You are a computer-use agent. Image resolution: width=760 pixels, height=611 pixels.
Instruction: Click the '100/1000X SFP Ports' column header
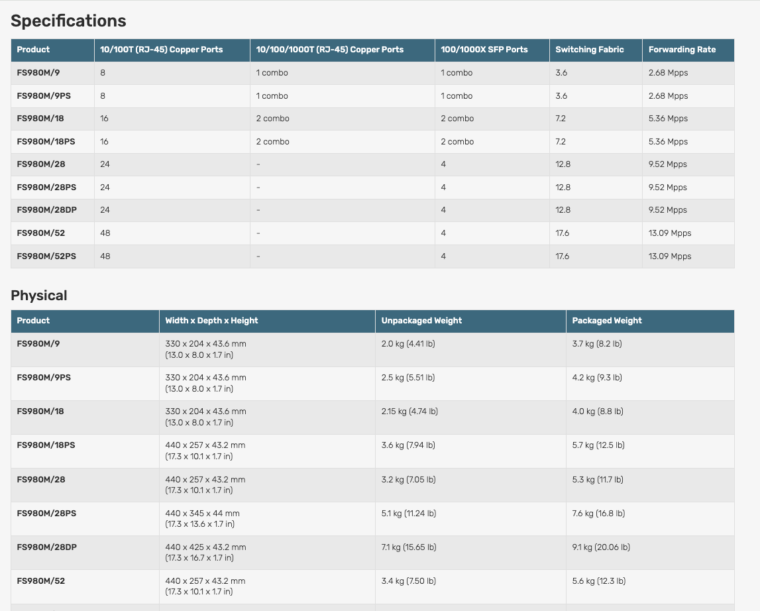pos(484,50)
